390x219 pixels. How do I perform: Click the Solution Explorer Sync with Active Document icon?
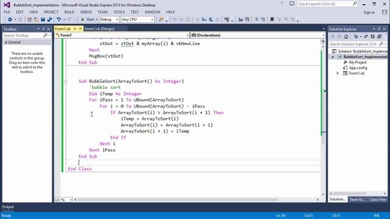click(366, 36)
